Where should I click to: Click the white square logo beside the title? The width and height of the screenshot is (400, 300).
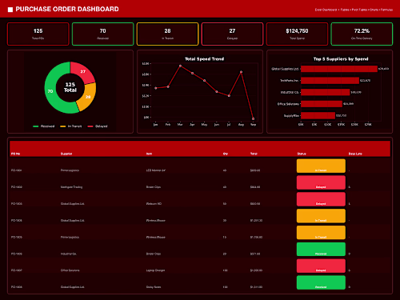10,10
